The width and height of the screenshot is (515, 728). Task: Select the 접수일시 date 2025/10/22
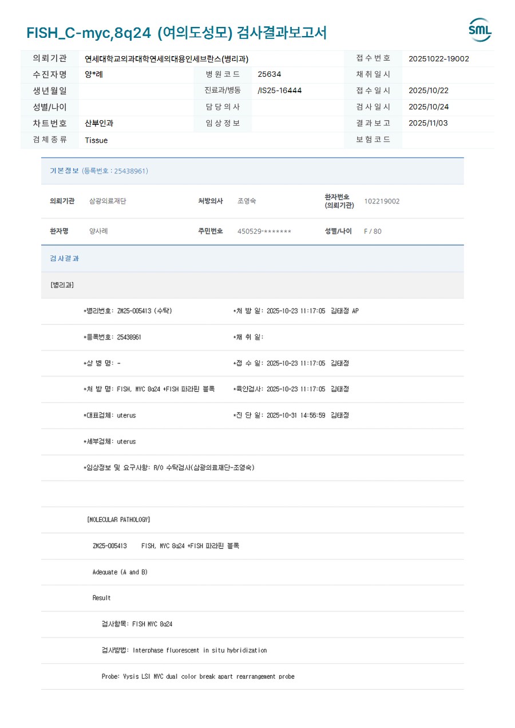pyautogui.click(x=429, y=90)
